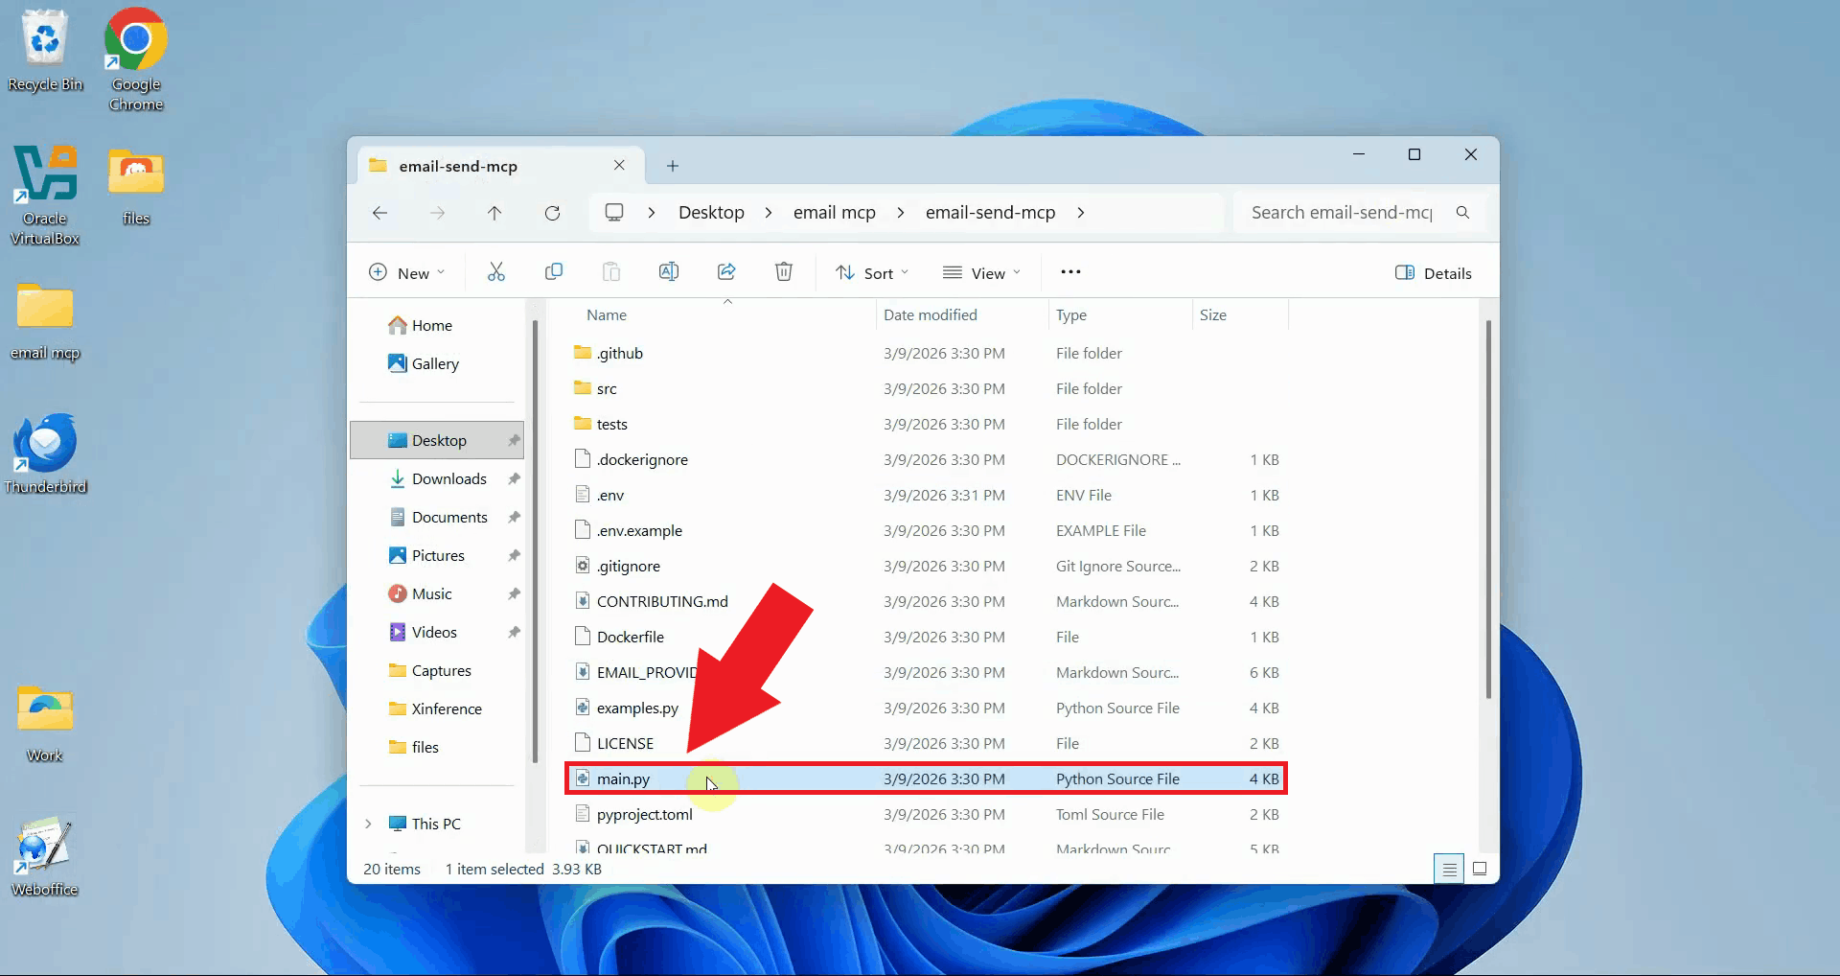Click the Copy icon in toolbar
The image size is (1840, 976).
pos(553,272)
